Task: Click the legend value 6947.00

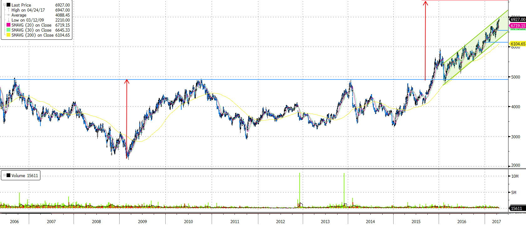Action: click(x=63, y=10)
